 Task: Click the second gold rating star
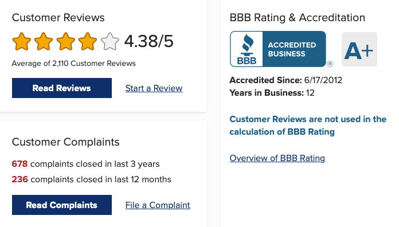click(44, 41)
